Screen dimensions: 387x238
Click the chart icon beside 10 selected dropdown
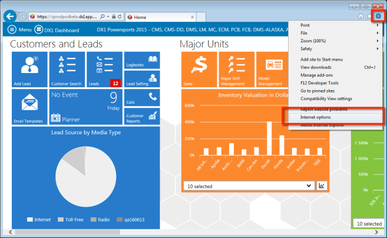(x=322, y=186)
